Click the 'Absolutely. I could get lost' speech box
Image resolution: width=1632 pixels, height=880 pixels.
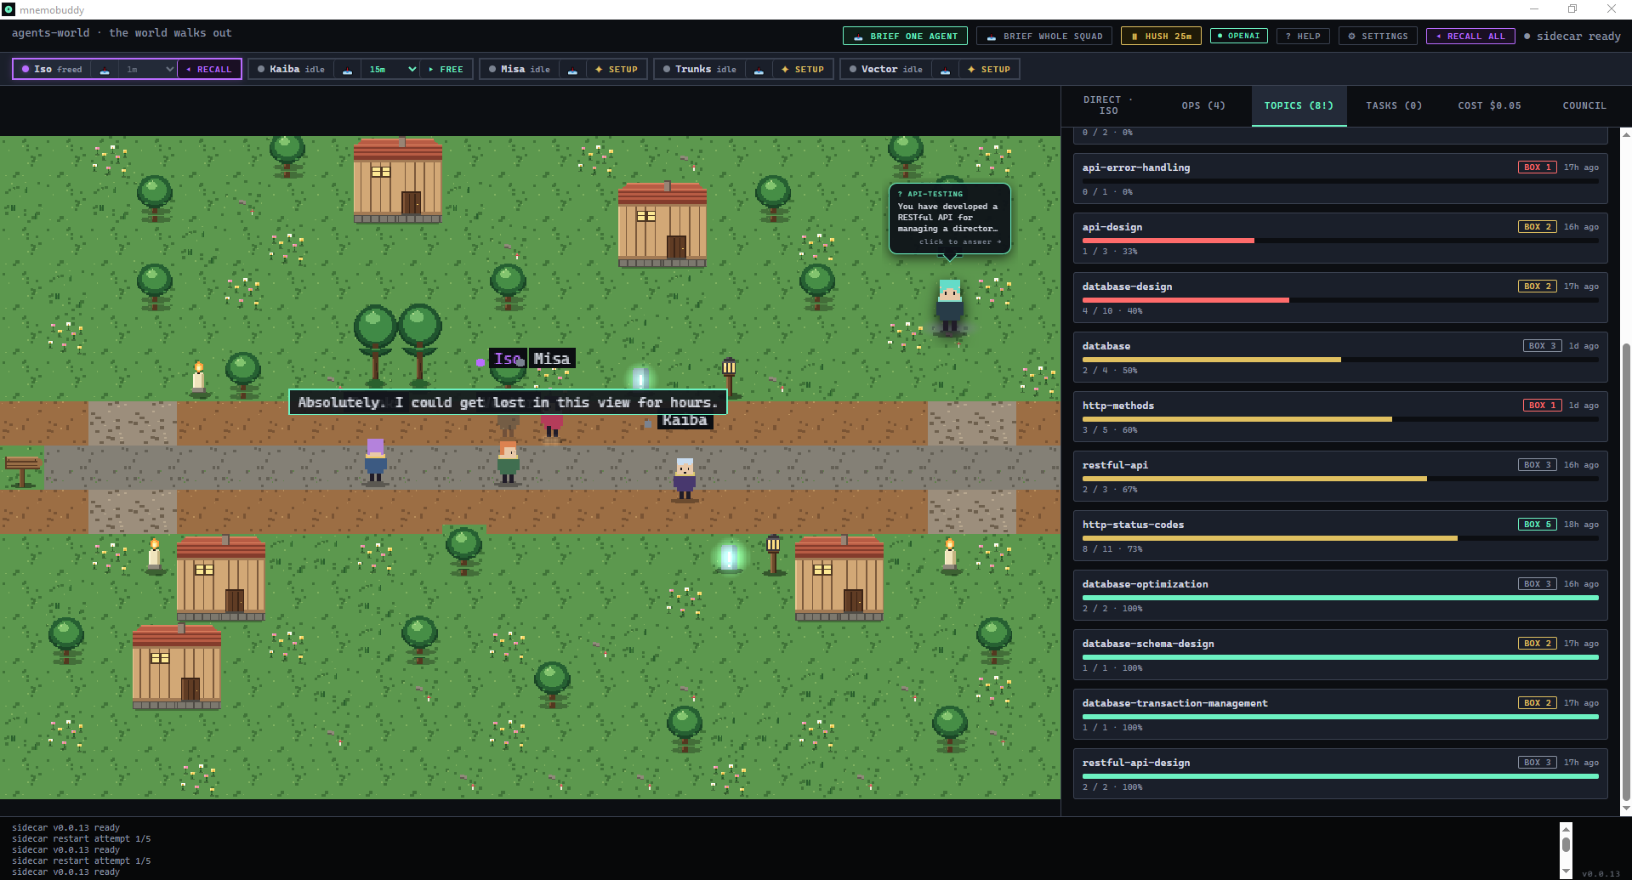(508, 402)
